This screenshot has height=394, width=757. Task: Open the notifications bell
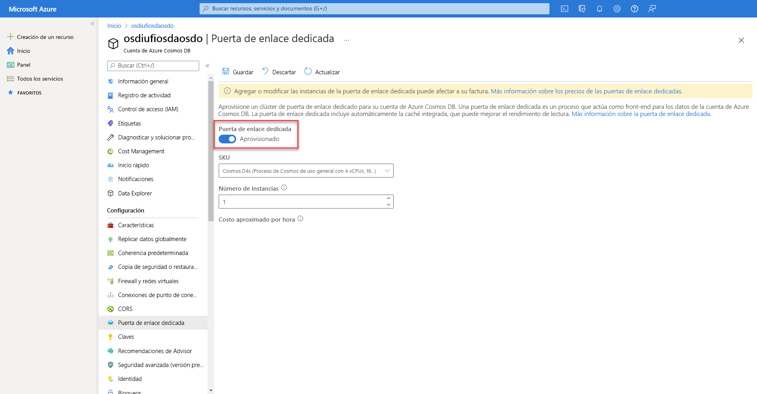[x=600, y=9]
